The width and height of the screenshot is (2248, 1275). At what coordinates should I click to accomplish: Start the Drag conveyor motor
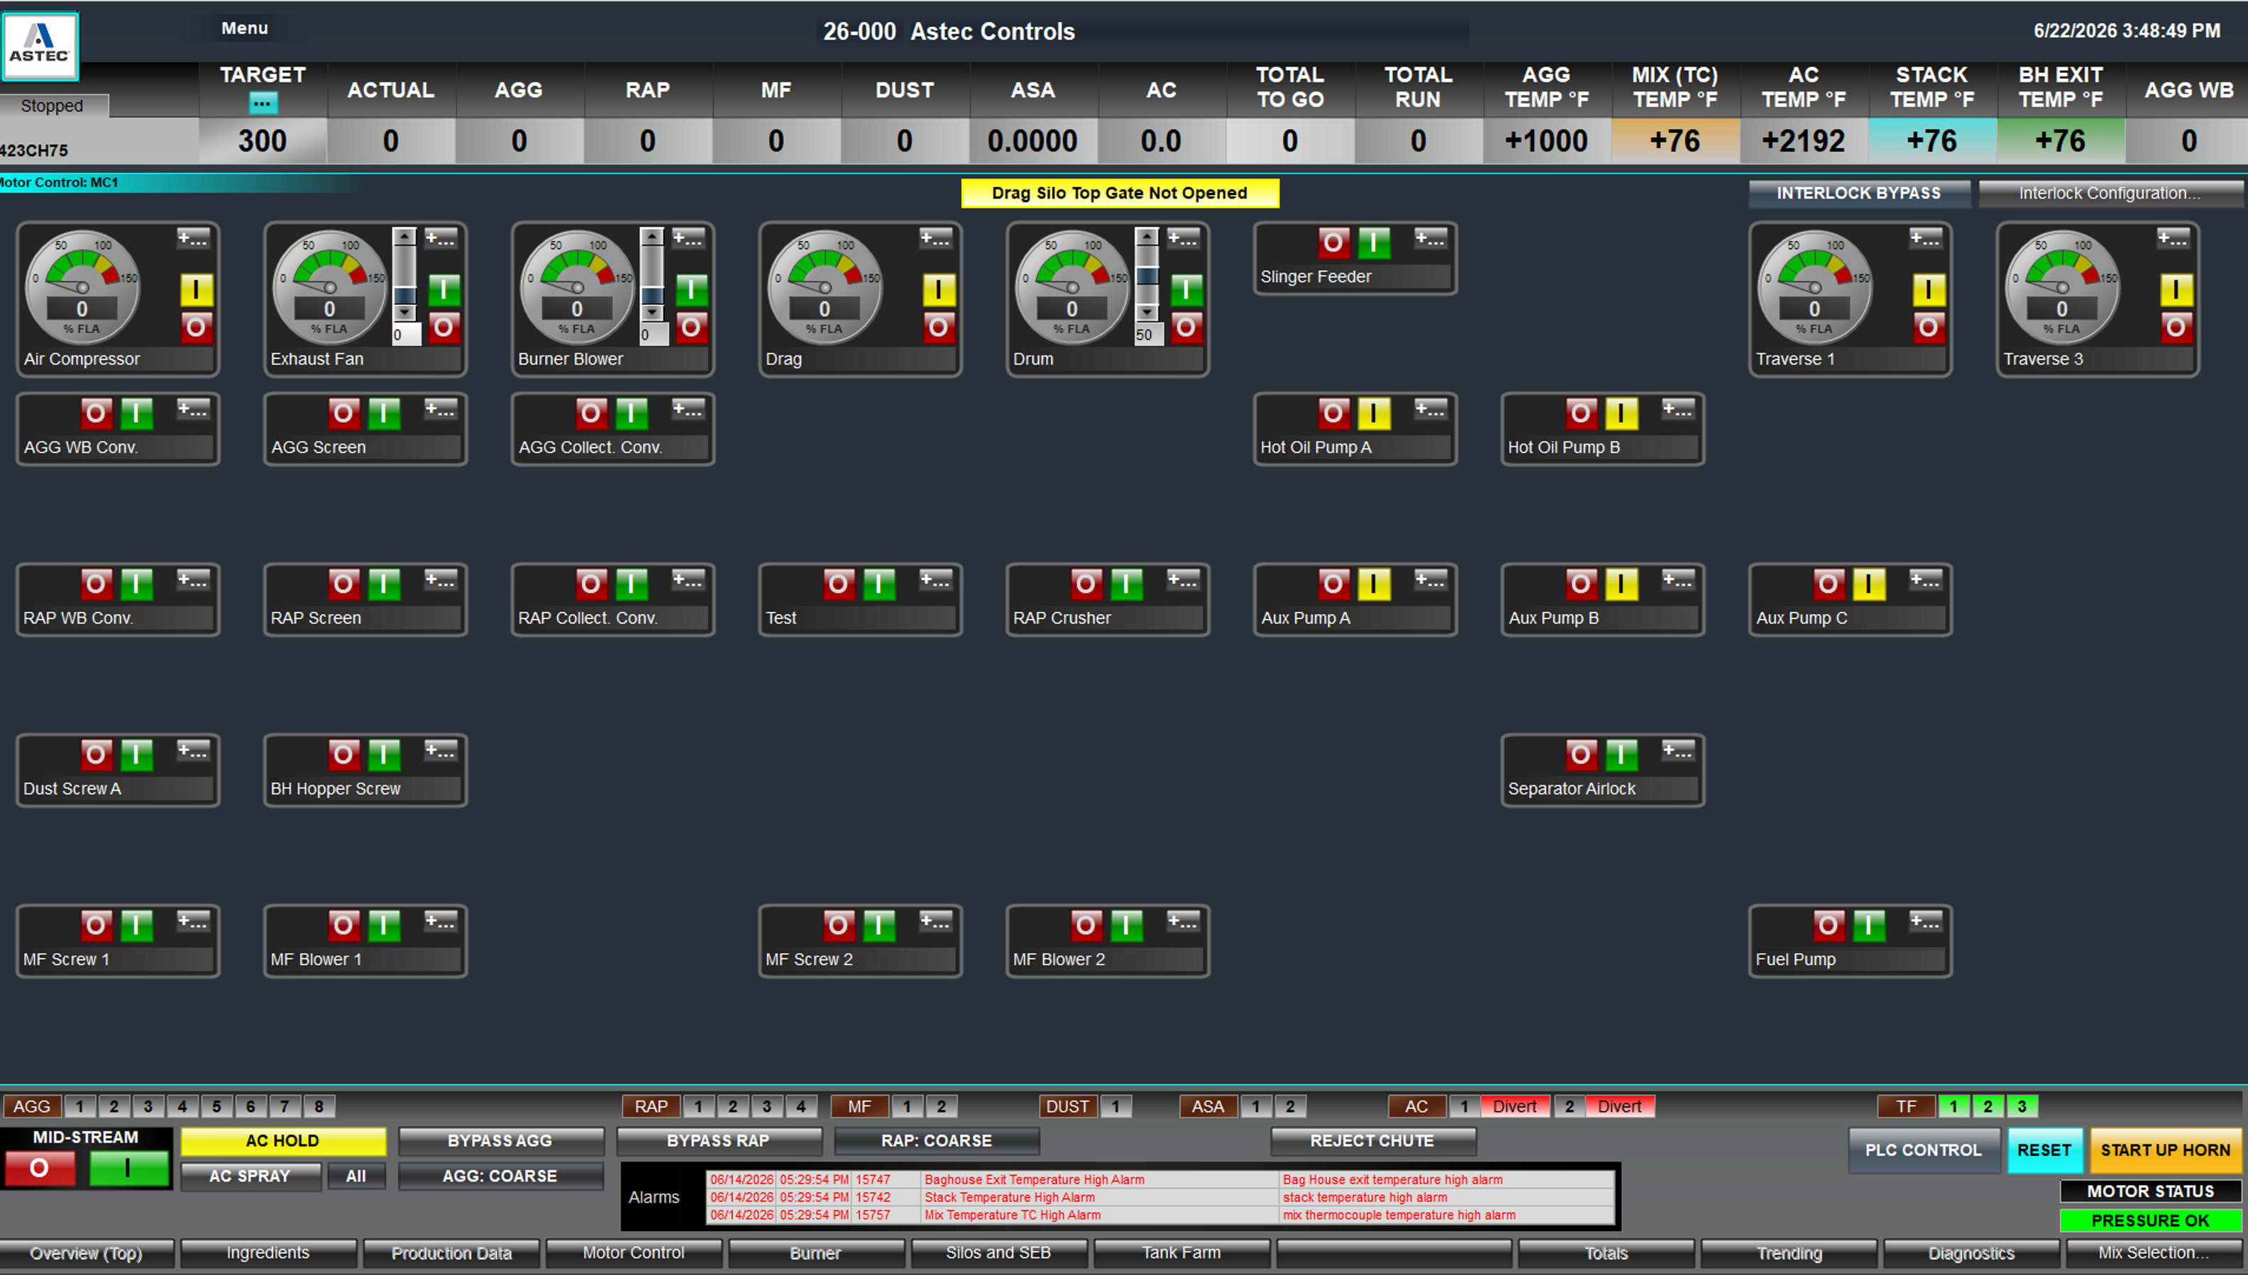coord(938,290)
